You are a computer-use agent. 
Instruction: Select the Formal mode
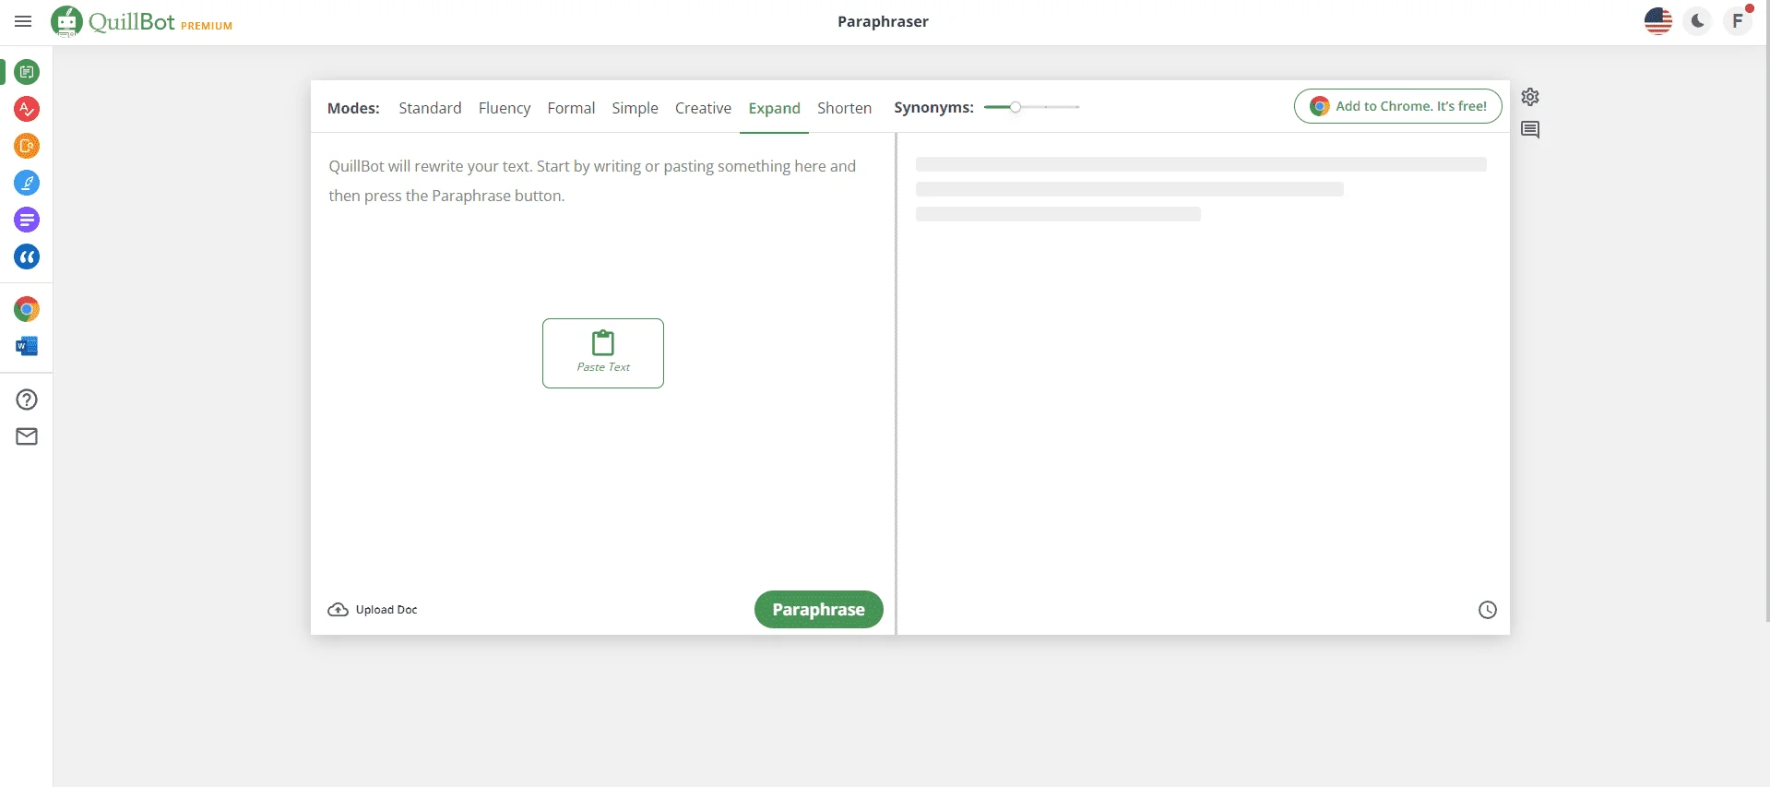coord(571,108)
